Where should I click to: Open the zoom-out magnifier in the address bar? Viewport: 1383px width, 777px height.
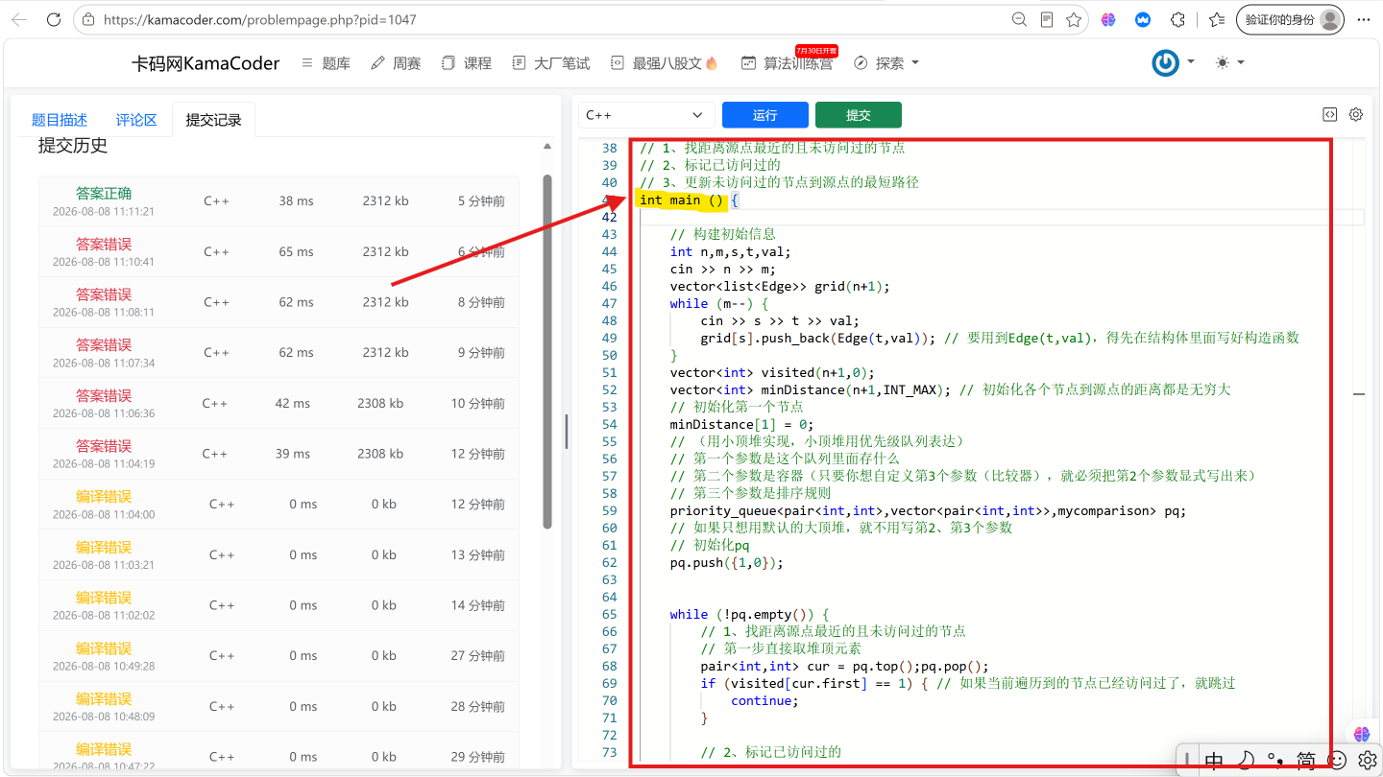[1020, 19]
